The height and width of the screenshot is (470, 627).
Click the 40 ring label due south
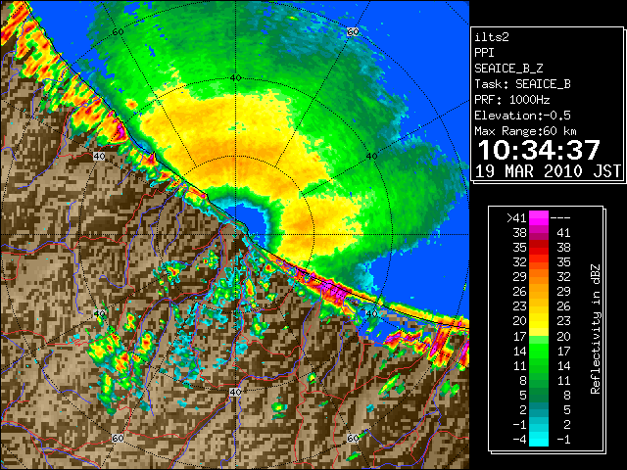(235, 392)
